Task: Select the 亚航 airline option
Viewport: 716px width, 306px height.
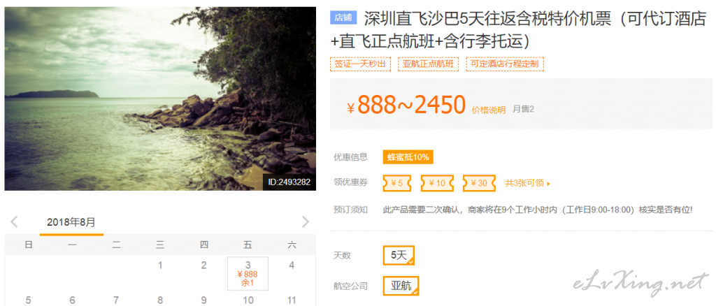Action: (x=401, y=286)
